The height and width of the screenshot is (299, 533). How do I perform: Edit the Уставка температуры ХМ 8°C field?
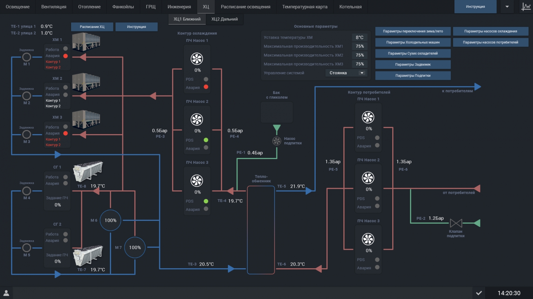[x=359, y=38]
